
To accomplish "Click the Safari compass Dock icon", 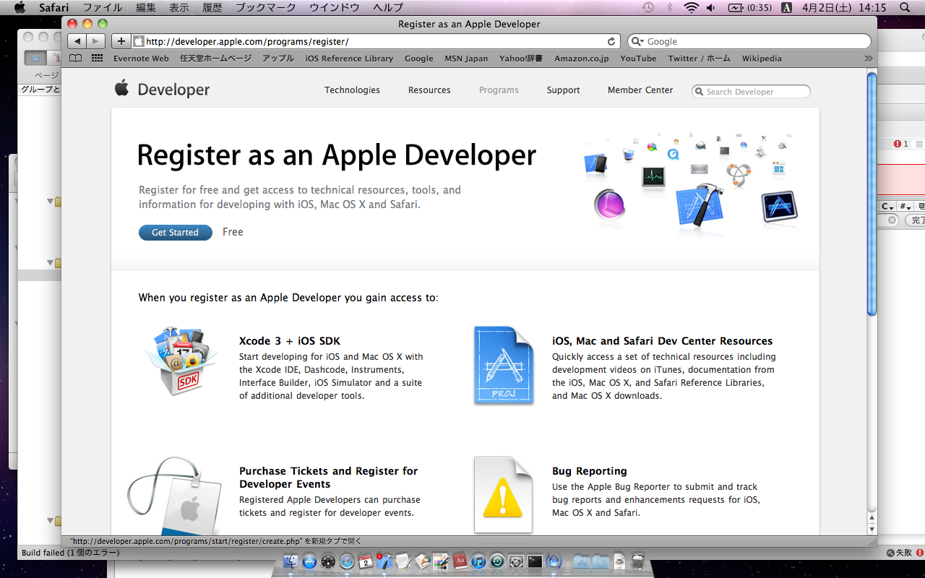I will click(347, 561).
